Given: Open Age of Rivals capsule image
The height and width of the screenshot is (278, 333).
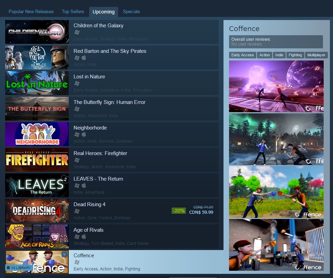Looking at the screenshot, I should [x=37, y=236].
